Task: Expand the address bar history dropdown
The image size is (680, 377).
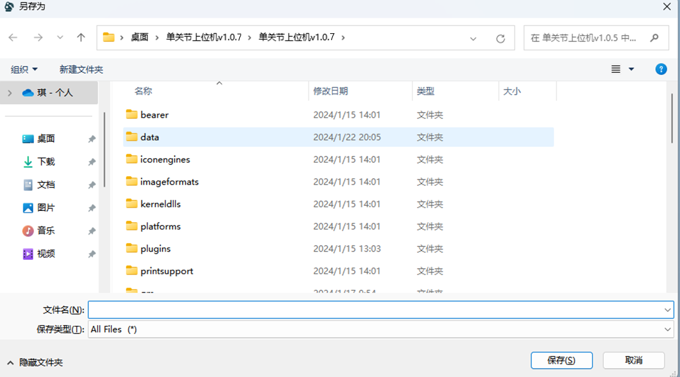Action: [473, 39]
